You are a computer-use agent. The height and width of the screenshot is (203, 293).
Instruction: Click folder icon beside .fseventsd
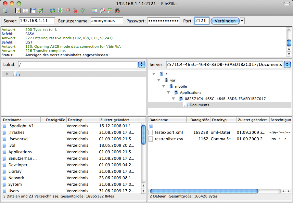pos(5,139)
